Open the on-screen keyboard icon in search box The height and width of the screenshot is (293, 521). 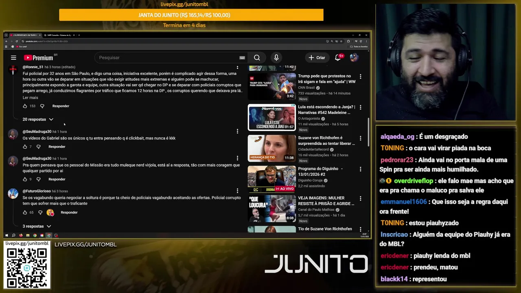pyautogui.click(x=242, y=58)
